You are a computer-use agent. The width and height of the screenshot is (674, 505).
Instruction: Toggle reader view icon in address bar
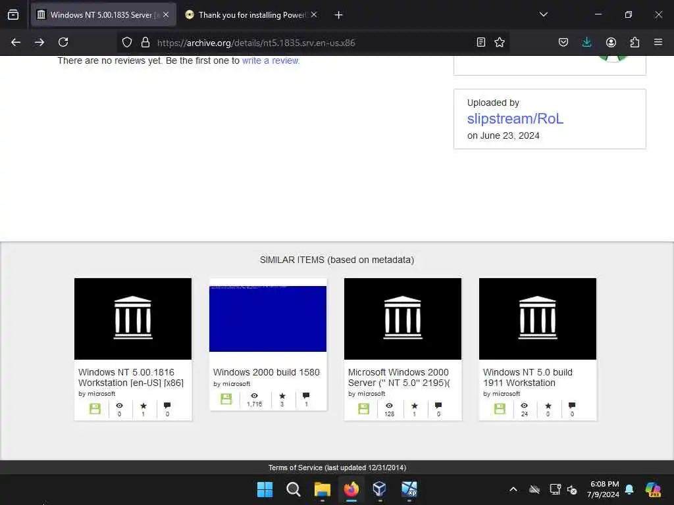481,42
